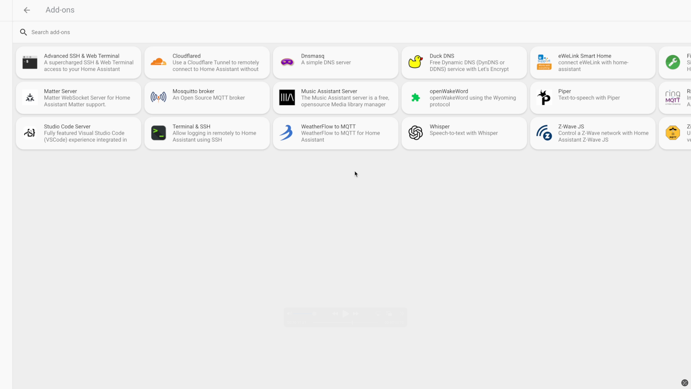The image size is (691, 389).
Task: Open the Cloudflared add-on title
Action: [x=187, y=56]
